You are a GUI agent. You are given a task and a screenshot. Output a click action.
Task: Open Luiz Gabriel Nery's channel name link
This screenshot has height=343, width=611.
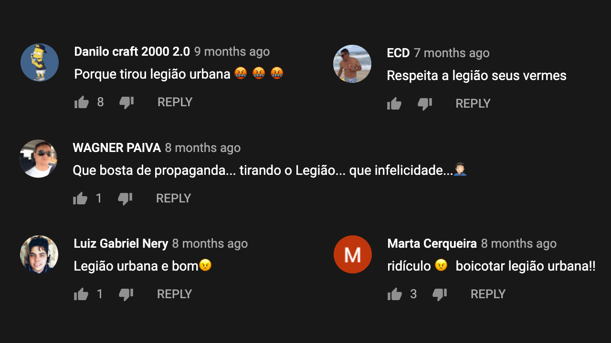point(121,243)
